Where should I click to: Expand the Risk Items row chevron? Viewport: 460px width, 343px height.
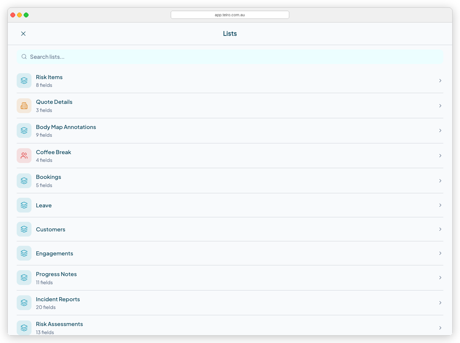[440, 80]
